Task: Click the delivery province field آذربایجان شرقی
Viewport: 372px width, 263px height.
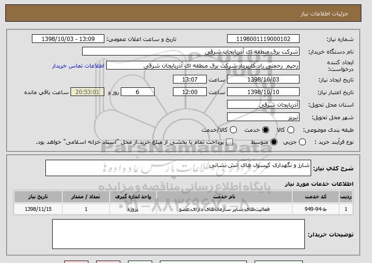Action: (x=263, y=105)
